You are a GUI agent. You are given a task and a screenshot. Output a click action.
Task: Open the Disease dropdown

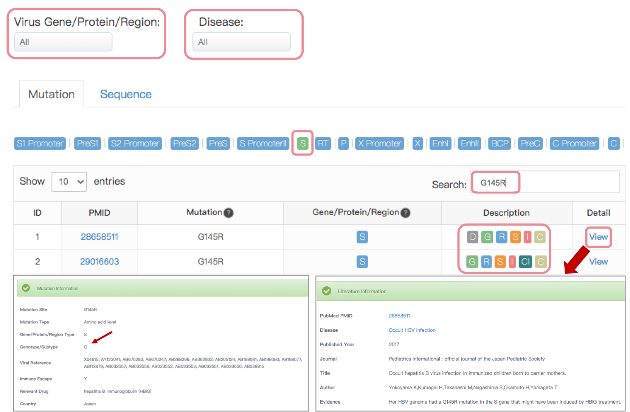(241, 42)
